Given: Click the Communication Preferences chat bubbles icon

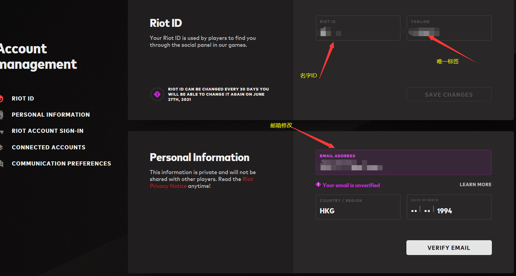Looking at the screenshot, I should pos(1,164).
